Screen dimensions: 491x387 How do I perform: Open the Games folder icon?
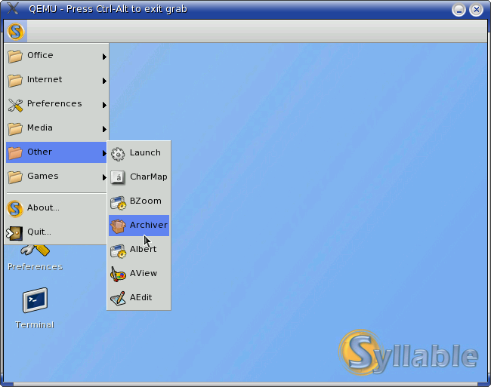tap(15, 177)
